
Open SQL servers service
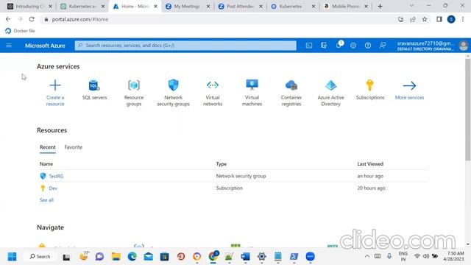coord(94,90)
